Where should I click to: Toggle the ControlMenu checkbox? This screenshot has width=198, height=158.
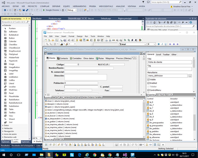click(x=148, y=90)
